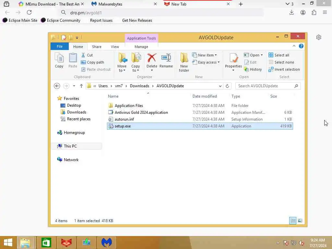Viewport: 332px width, 249px height.
Task: Open file History from ribbon
Action: pos(253,69)
